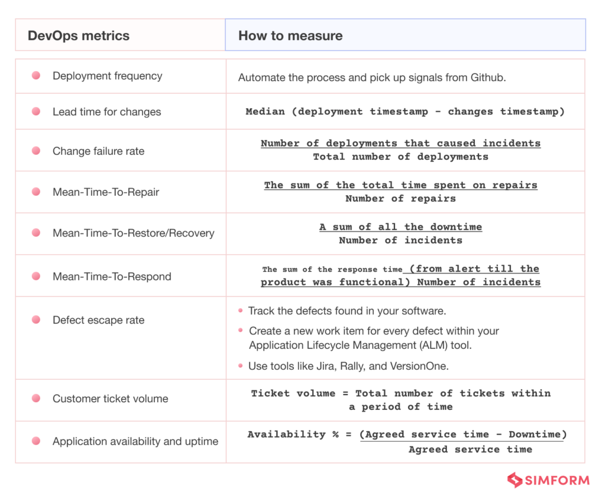The image size is (602, 501).
Task: Select the bullet beside Use tools like Jira
Action: 240,366
